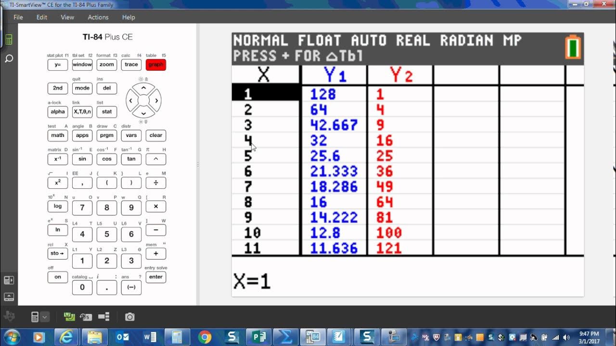Click the log key
Screen dimensions: 616x346
(58, 206)
